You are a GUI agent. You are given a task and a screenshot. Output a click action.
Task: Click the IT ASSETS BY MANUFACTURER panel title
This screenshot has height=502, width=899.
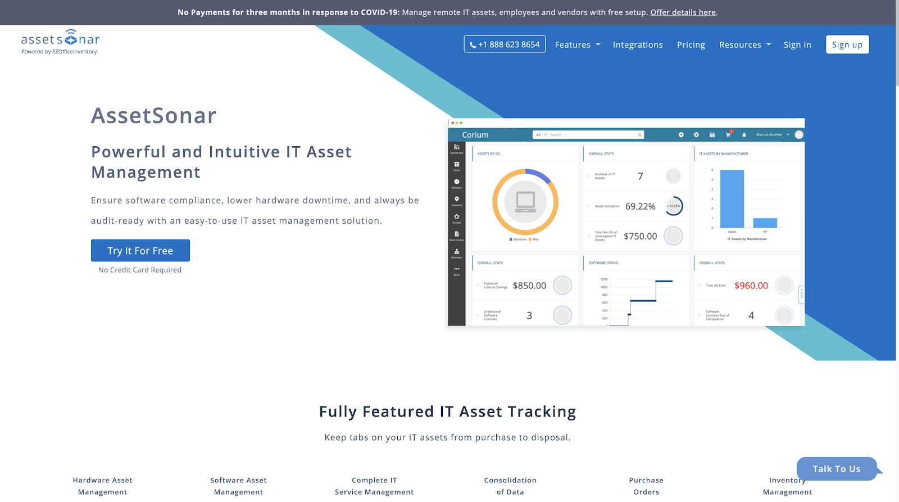pyautogui.click(x=724, y=153)
